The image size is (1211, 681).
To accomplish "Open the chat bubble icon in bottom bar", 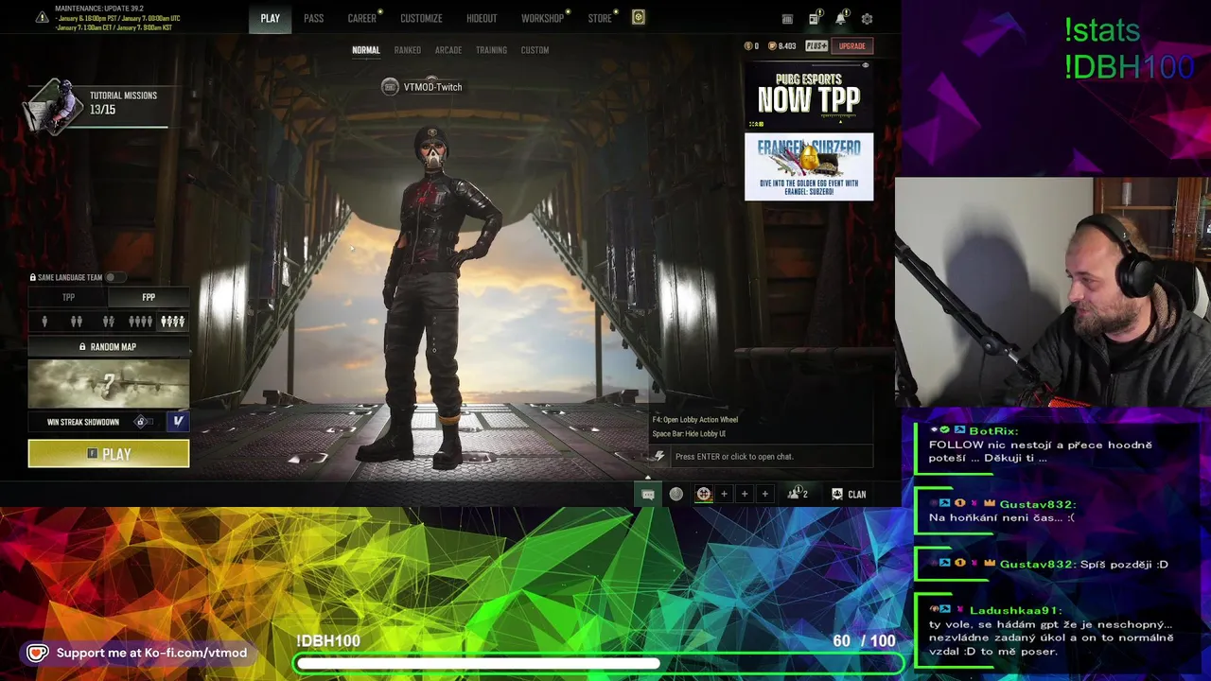I will coord(648,494).
